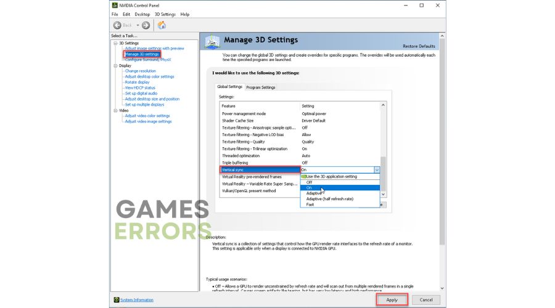Open the Home icon in toolbar

tap(162, 25)
